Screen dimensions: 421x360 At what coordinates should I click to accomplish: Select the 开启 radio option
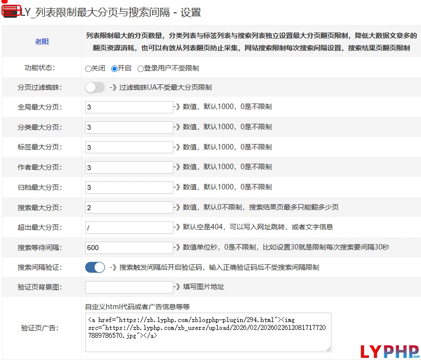point(114,69)
